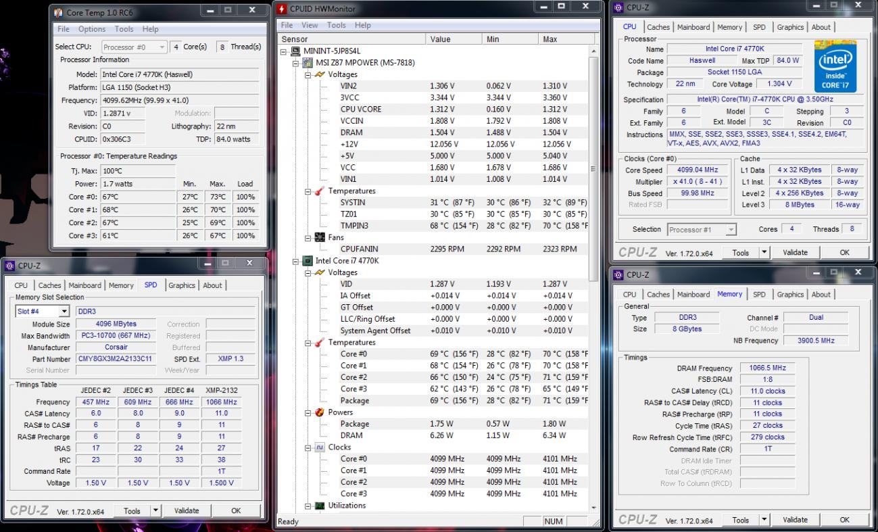Open Tools dropdown arrow in CPU-Z CPU window
This screenshot has height=532, width=878.
click(765, 253)
